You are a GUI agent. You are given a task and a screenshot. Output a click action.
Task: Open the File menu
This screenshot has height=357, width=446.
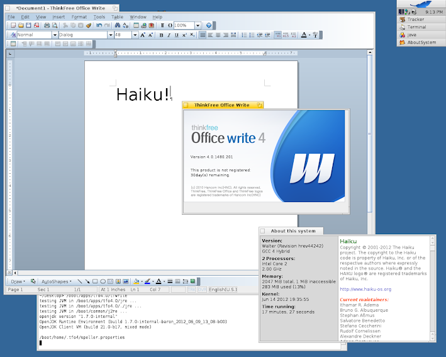(11, 17)
